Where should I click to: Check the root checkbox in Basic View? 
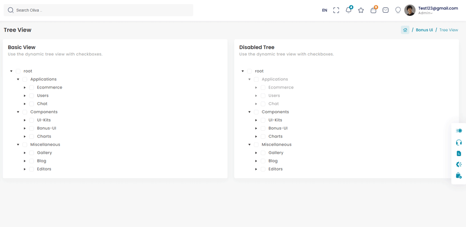tap(18, 71)
